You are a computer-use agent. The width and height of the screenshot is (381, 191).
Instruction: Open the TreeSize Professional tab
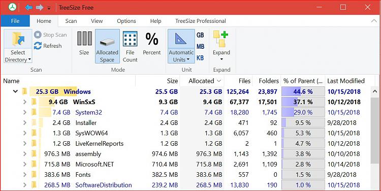[x=201, y=21]
